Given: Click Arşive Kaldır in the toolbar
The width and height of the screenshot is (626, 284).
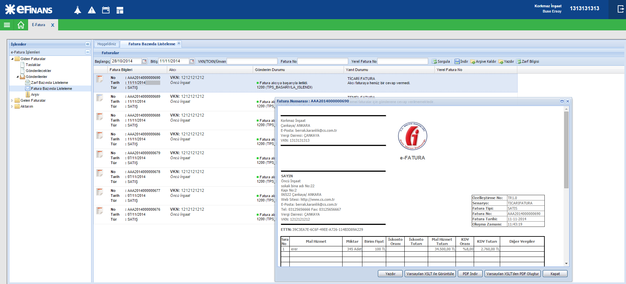Looking at the screenshot, I should (x=483, y=61).
